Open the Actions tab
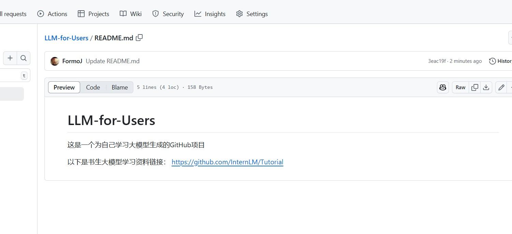512x234 pixels. pyautogui.click(x=52, y=14)
